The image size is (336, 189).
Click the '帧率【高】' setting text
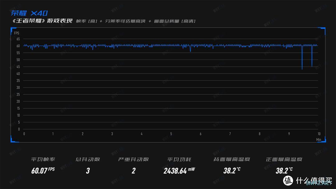(87, 21)
